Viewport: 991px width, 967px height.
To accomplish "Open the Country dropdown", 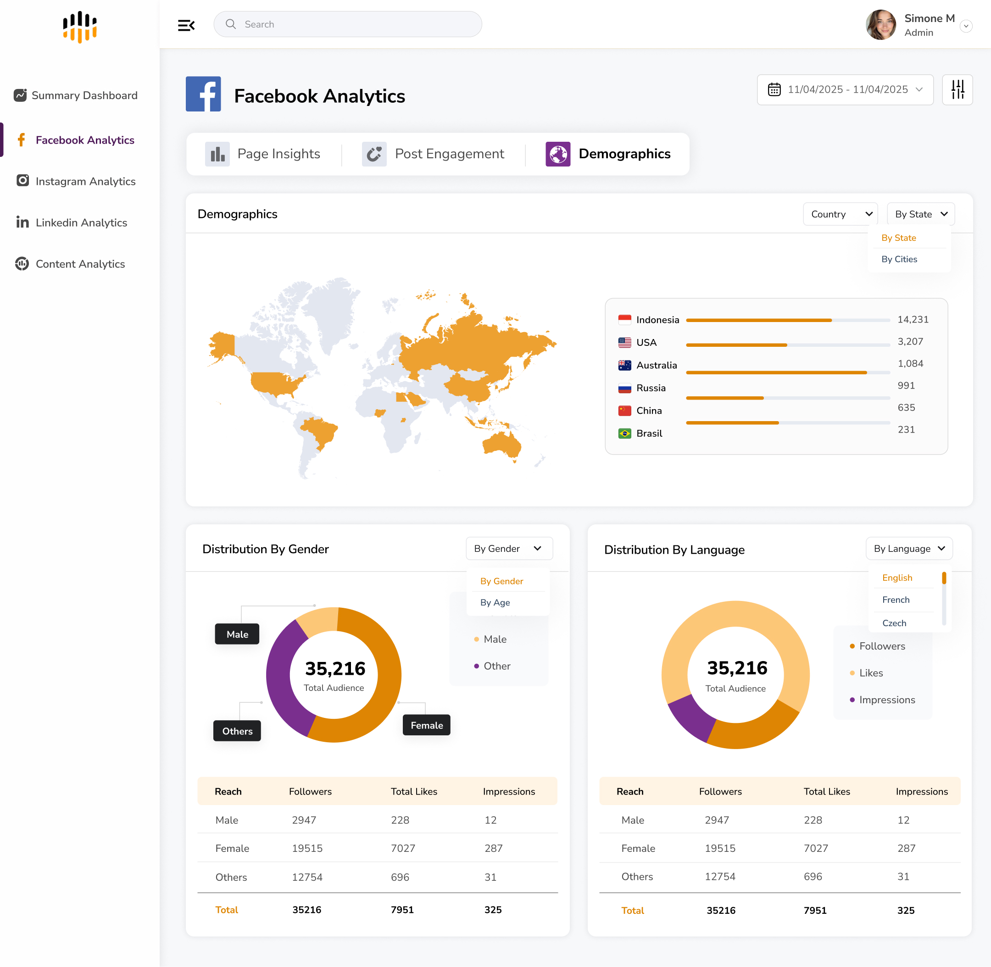I will coord(841,214).
